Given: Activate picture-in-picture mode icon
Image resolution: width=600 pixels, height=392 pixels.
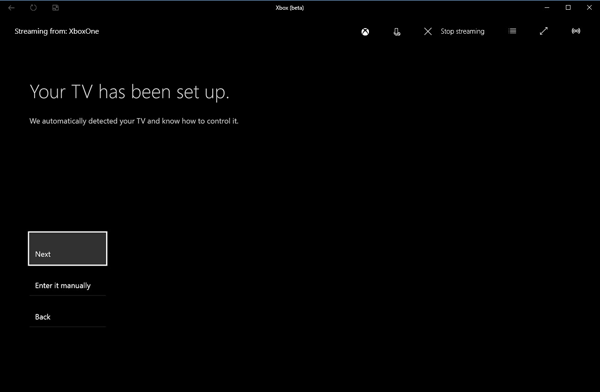Looking at the screenshot, I should [x=55, y=7].
